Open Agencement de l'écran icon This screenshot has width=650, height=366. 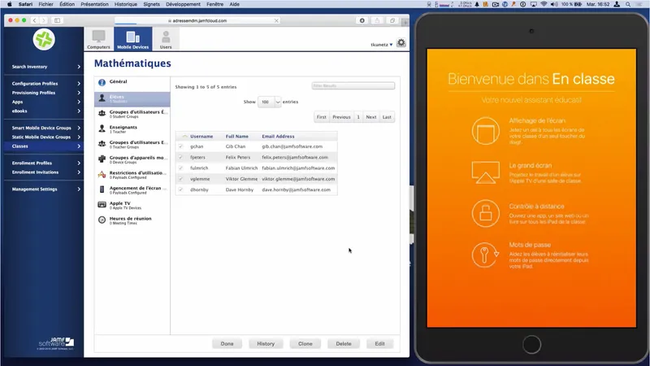pyautogui.click(x=102, y=190)
